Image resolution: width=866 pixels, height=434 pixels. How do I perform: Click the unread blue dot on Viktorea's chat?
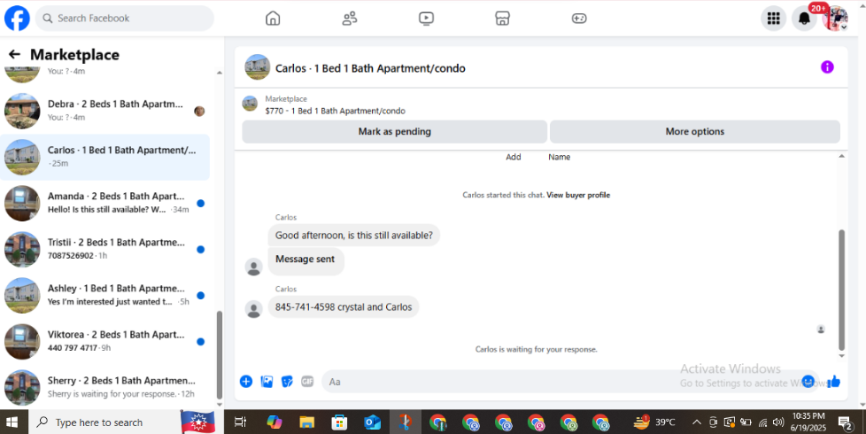click(200, 342)
